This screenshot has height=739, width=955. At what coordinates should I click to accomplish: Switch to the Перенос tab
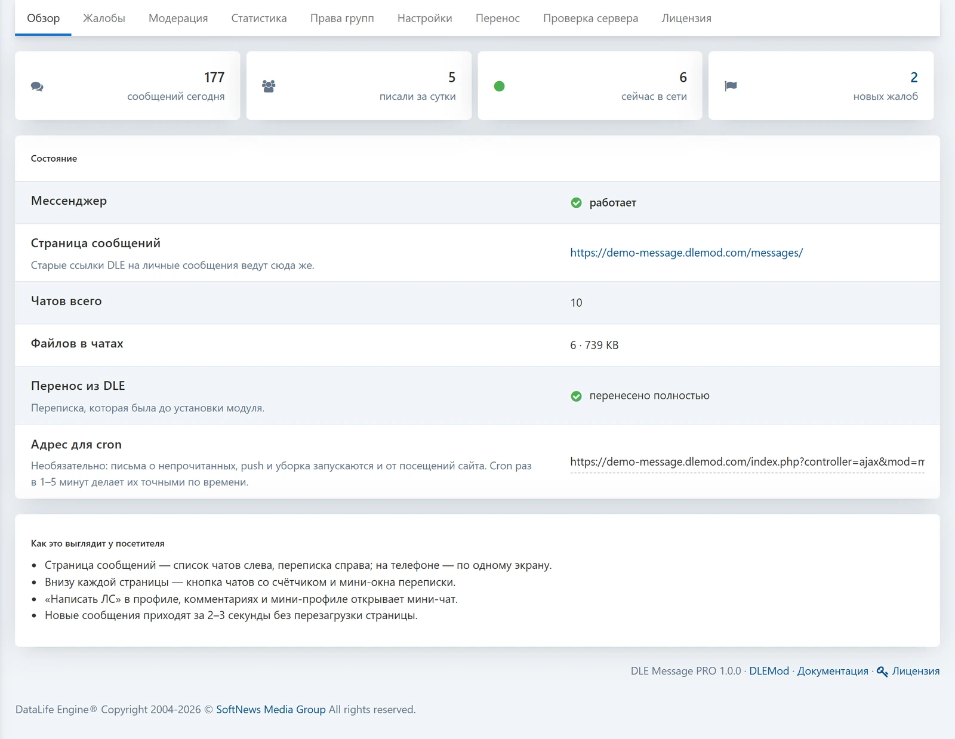pyautogui.click(x=498, y=18)
